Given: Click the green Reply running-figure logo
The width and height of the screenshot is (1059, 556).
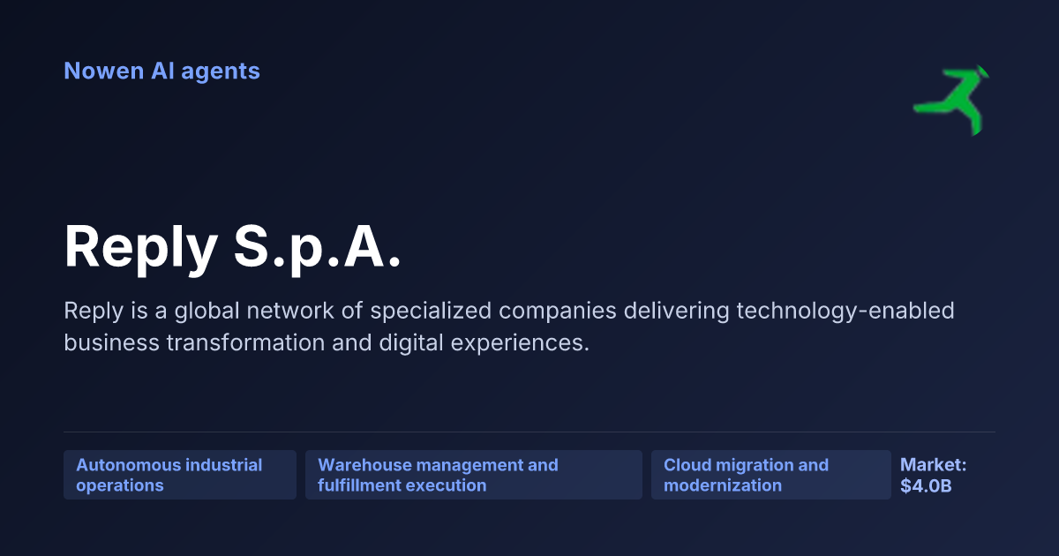Looking at the screenshot, I should pyautogui.click(x=952, y=100).
